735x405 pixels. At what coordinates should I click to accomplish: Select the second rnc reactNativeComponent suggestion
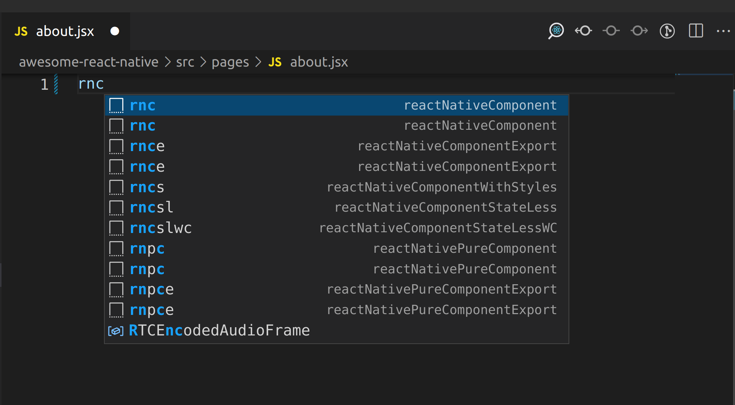337,126
